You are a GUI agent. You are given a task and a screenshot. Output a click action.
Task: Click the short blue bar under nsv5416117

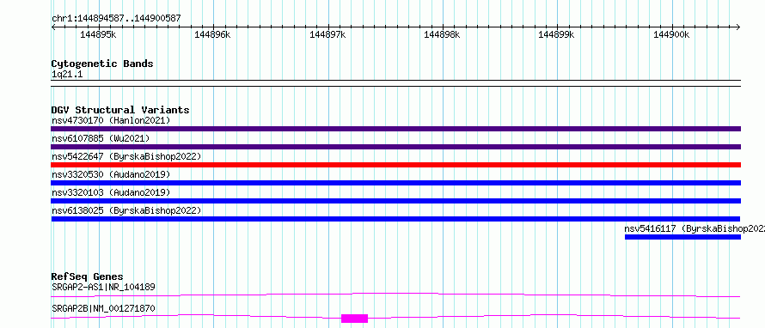pos(682,237)
